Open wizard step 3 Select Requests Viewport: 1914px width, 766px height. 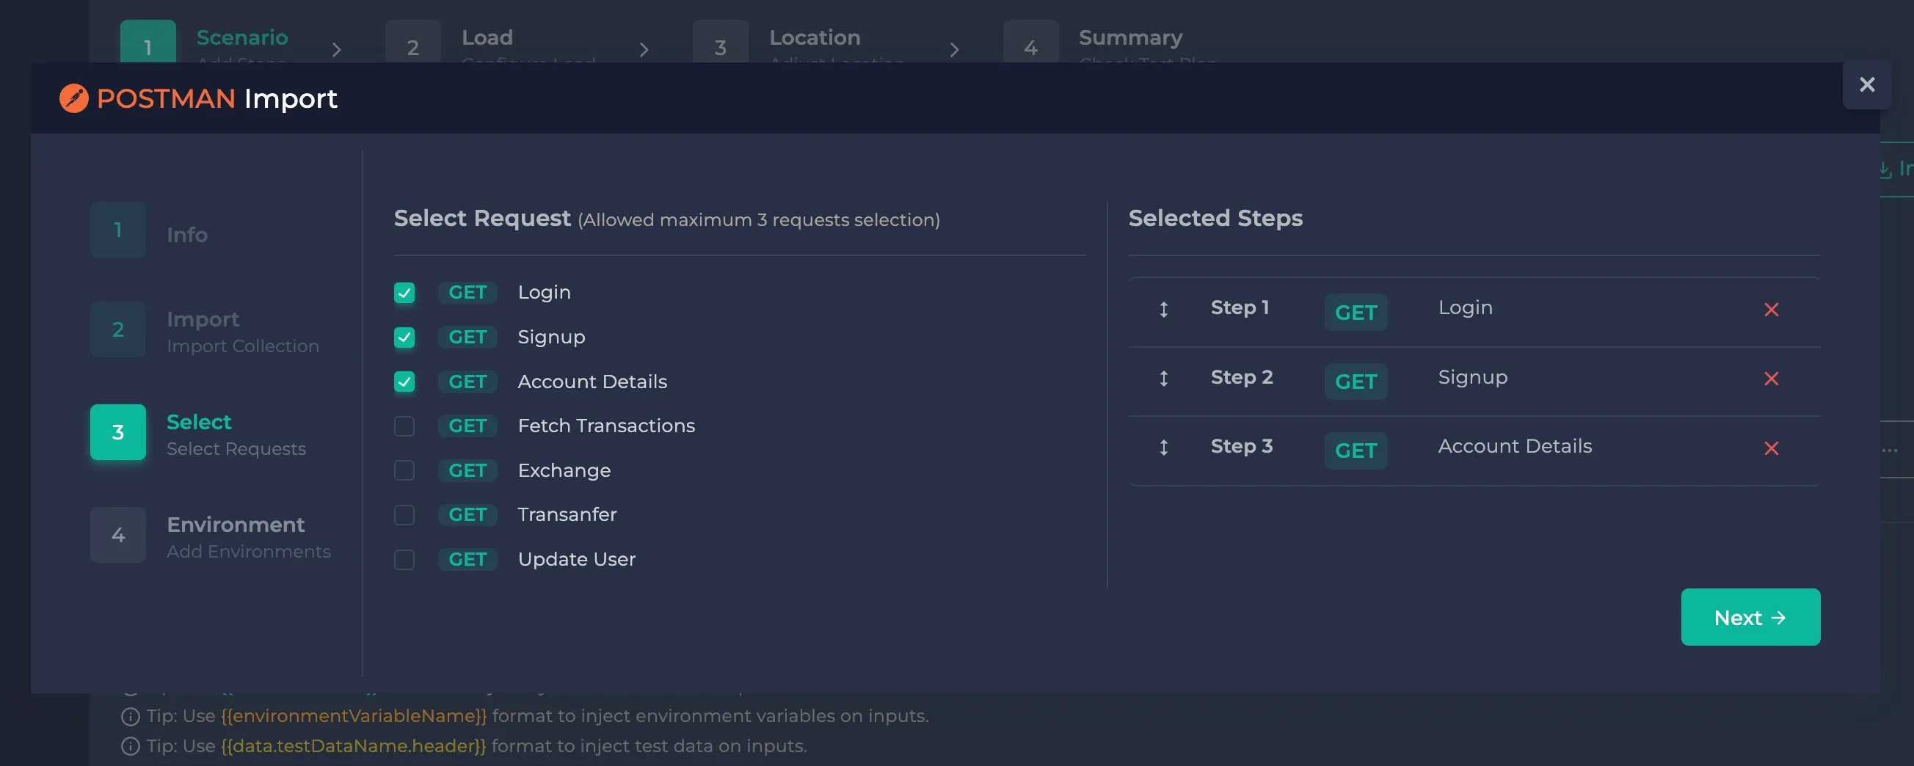[x=198, y=432]
